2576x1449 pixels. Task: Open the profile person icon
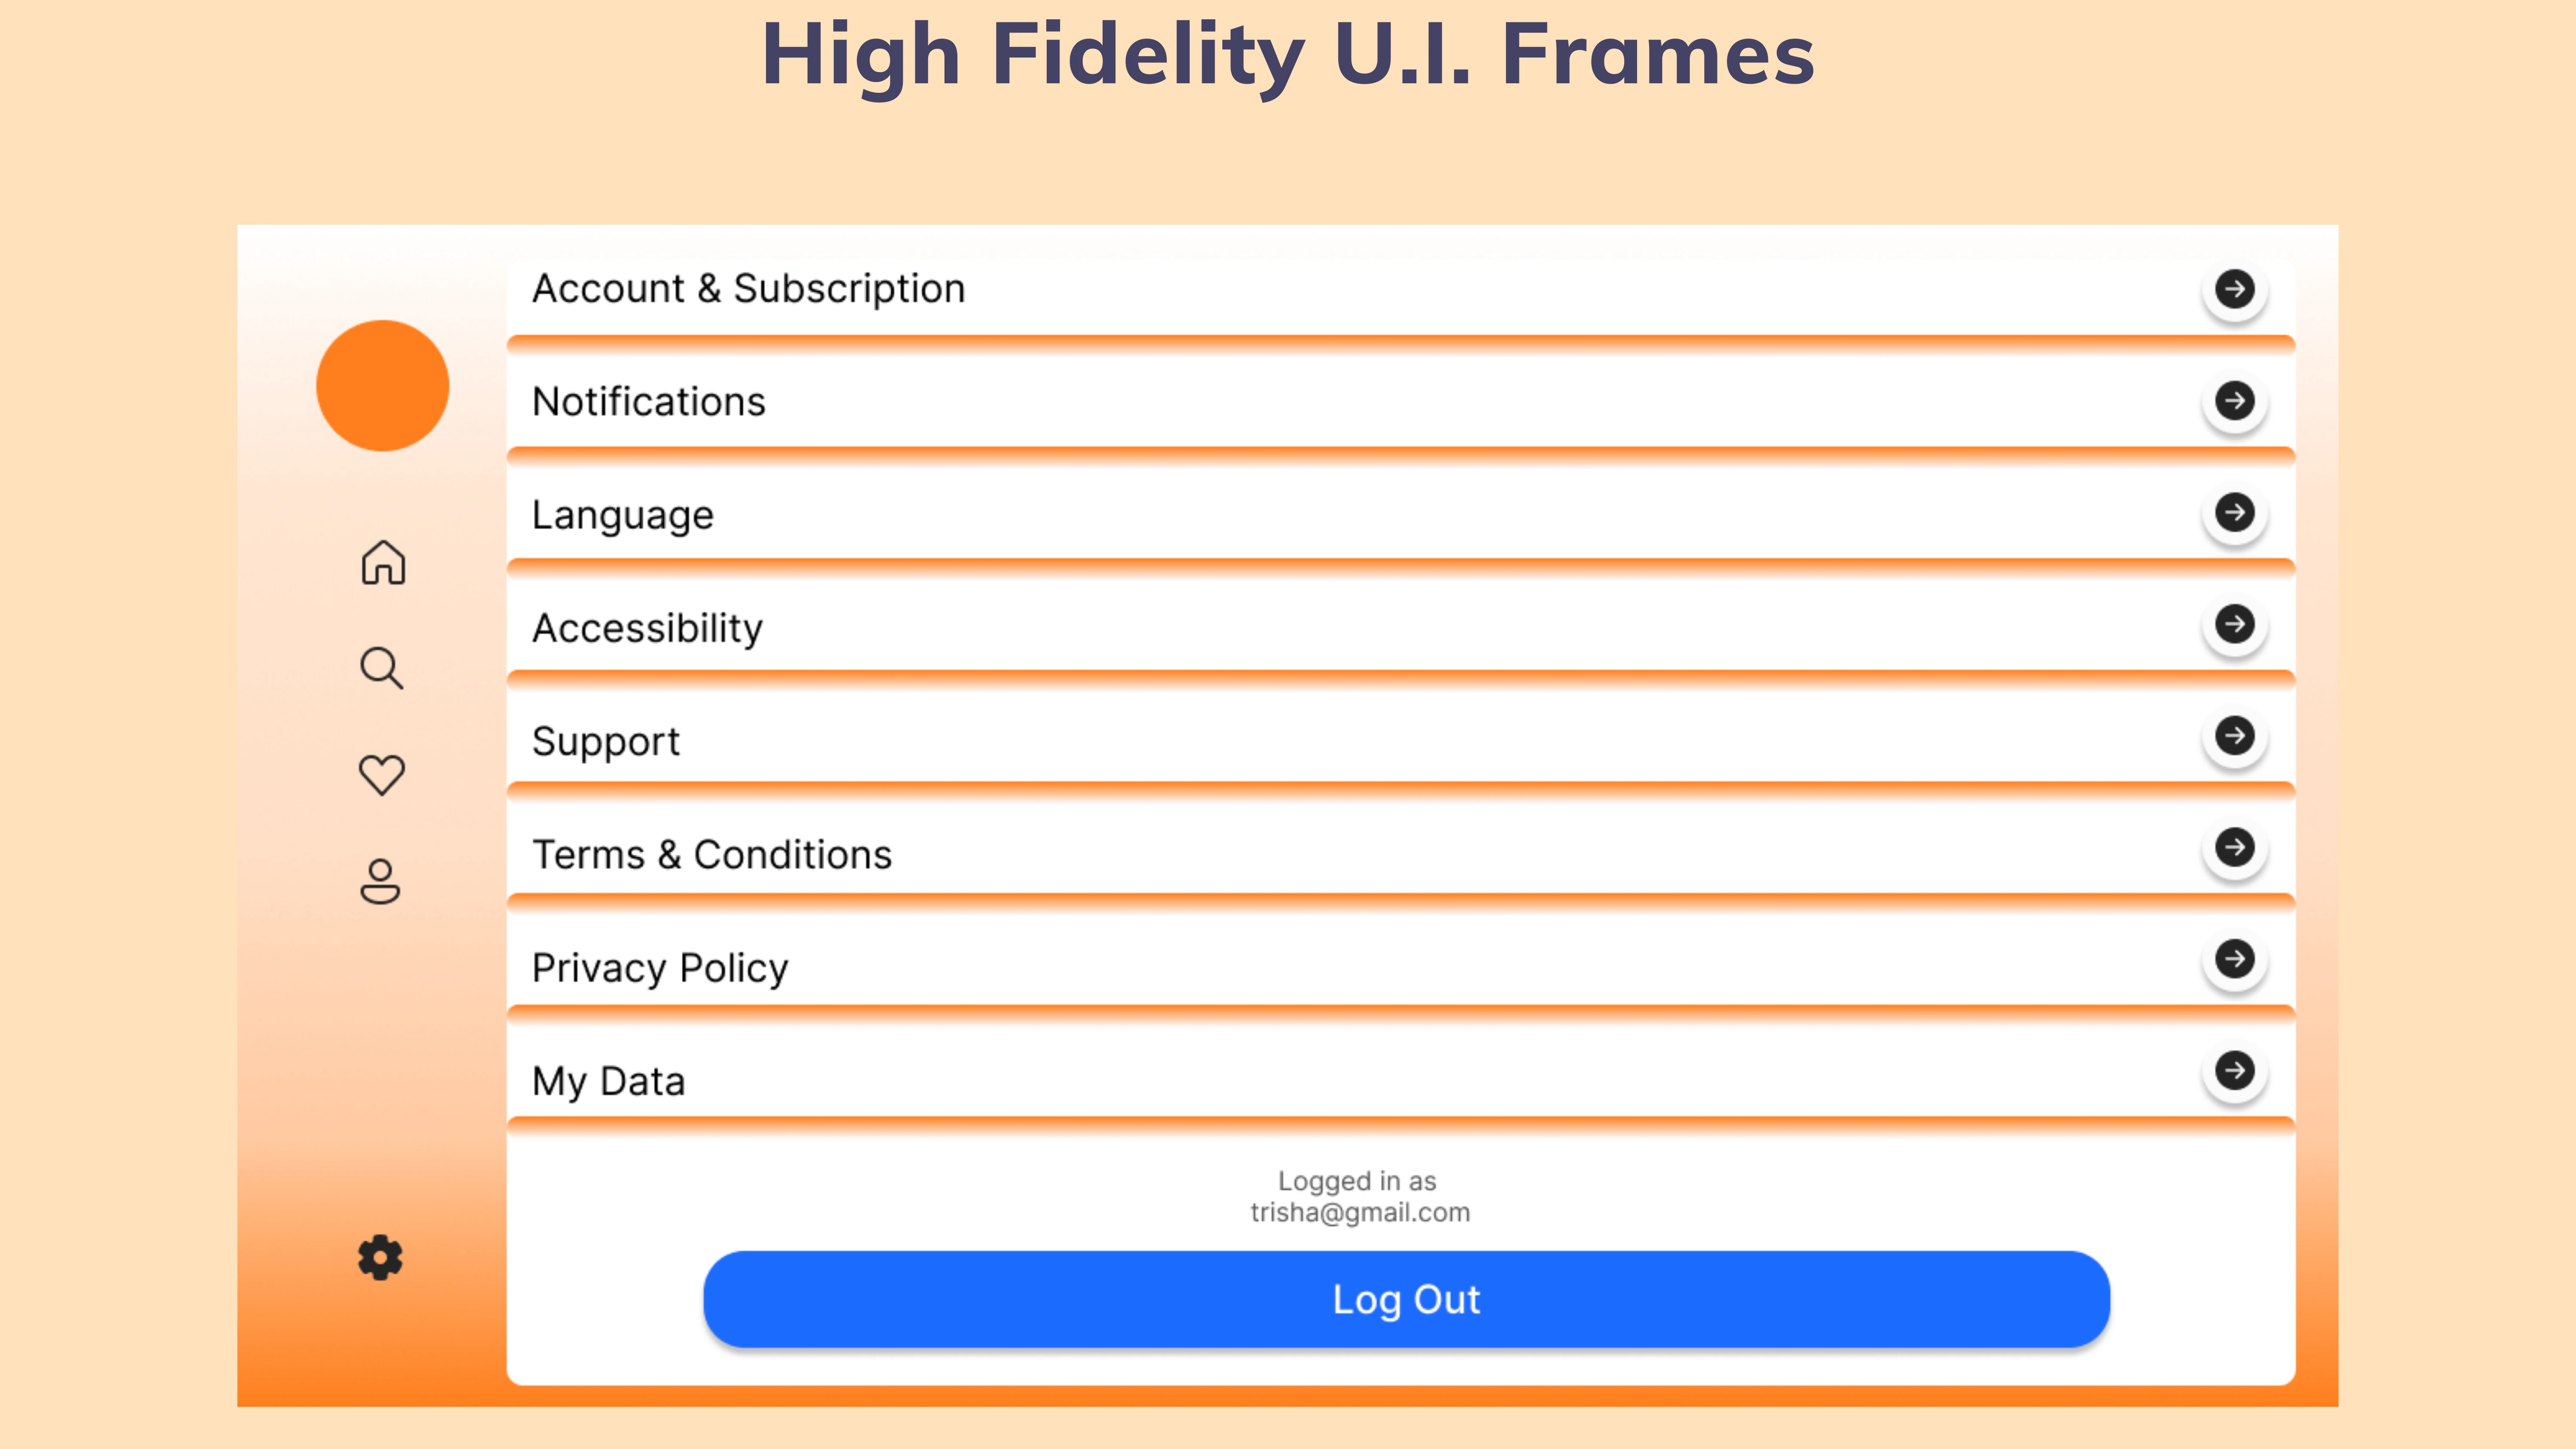[x=380, y=881]
